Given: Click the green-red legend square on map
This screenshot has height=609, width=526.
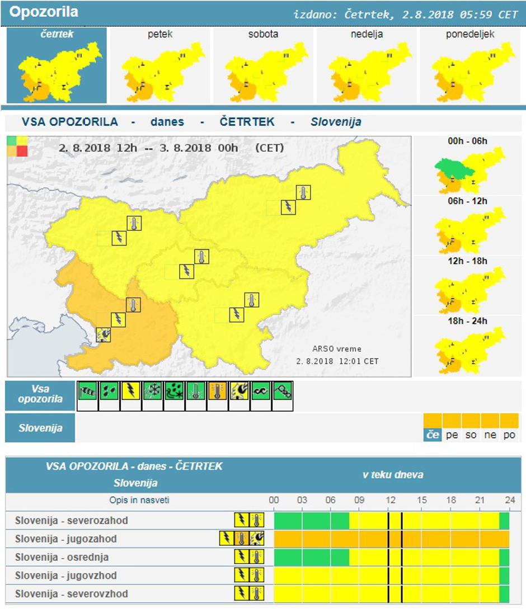Looking at the screenshot, I should click(17, 147).
